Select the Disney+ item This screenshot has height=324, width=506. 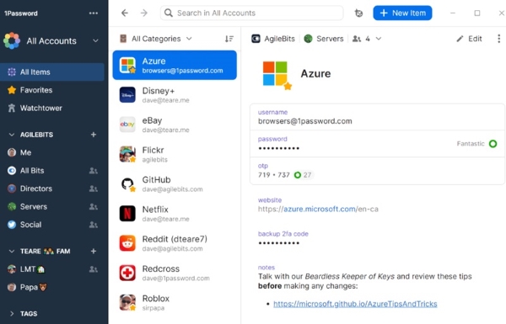pyautogui.click(x=175, y=95)
